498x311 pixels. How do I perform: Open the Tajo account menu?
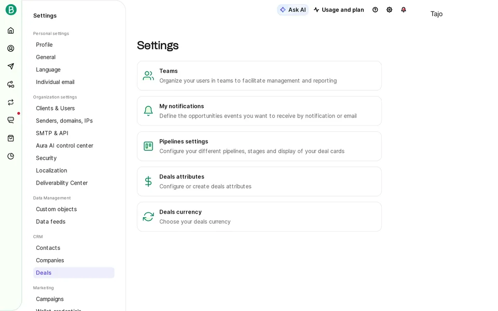(x=436, y=14)
